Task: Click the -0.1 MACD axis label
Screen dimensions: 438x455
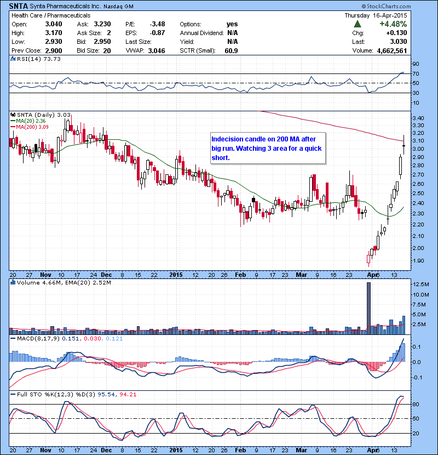Action: [x=417, y=378]
